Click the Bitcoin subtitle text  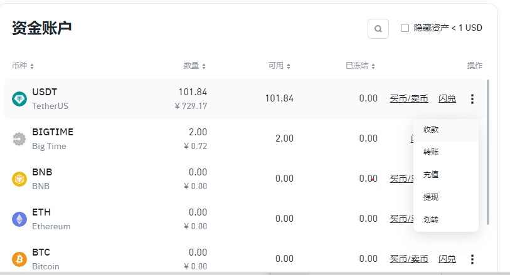pyautogui.click(x=46, y=267)
